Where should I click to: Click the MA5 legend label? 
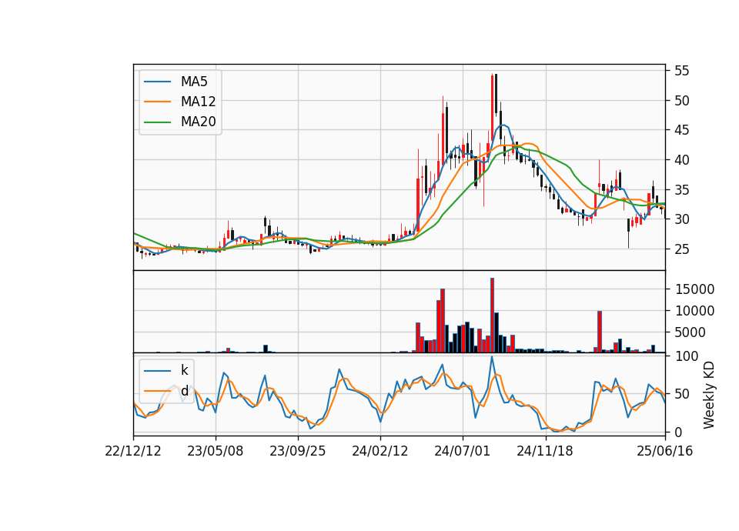click(194, 82)
